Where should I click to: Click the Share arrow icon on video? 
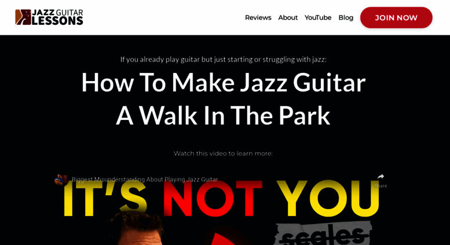[381, 177]
